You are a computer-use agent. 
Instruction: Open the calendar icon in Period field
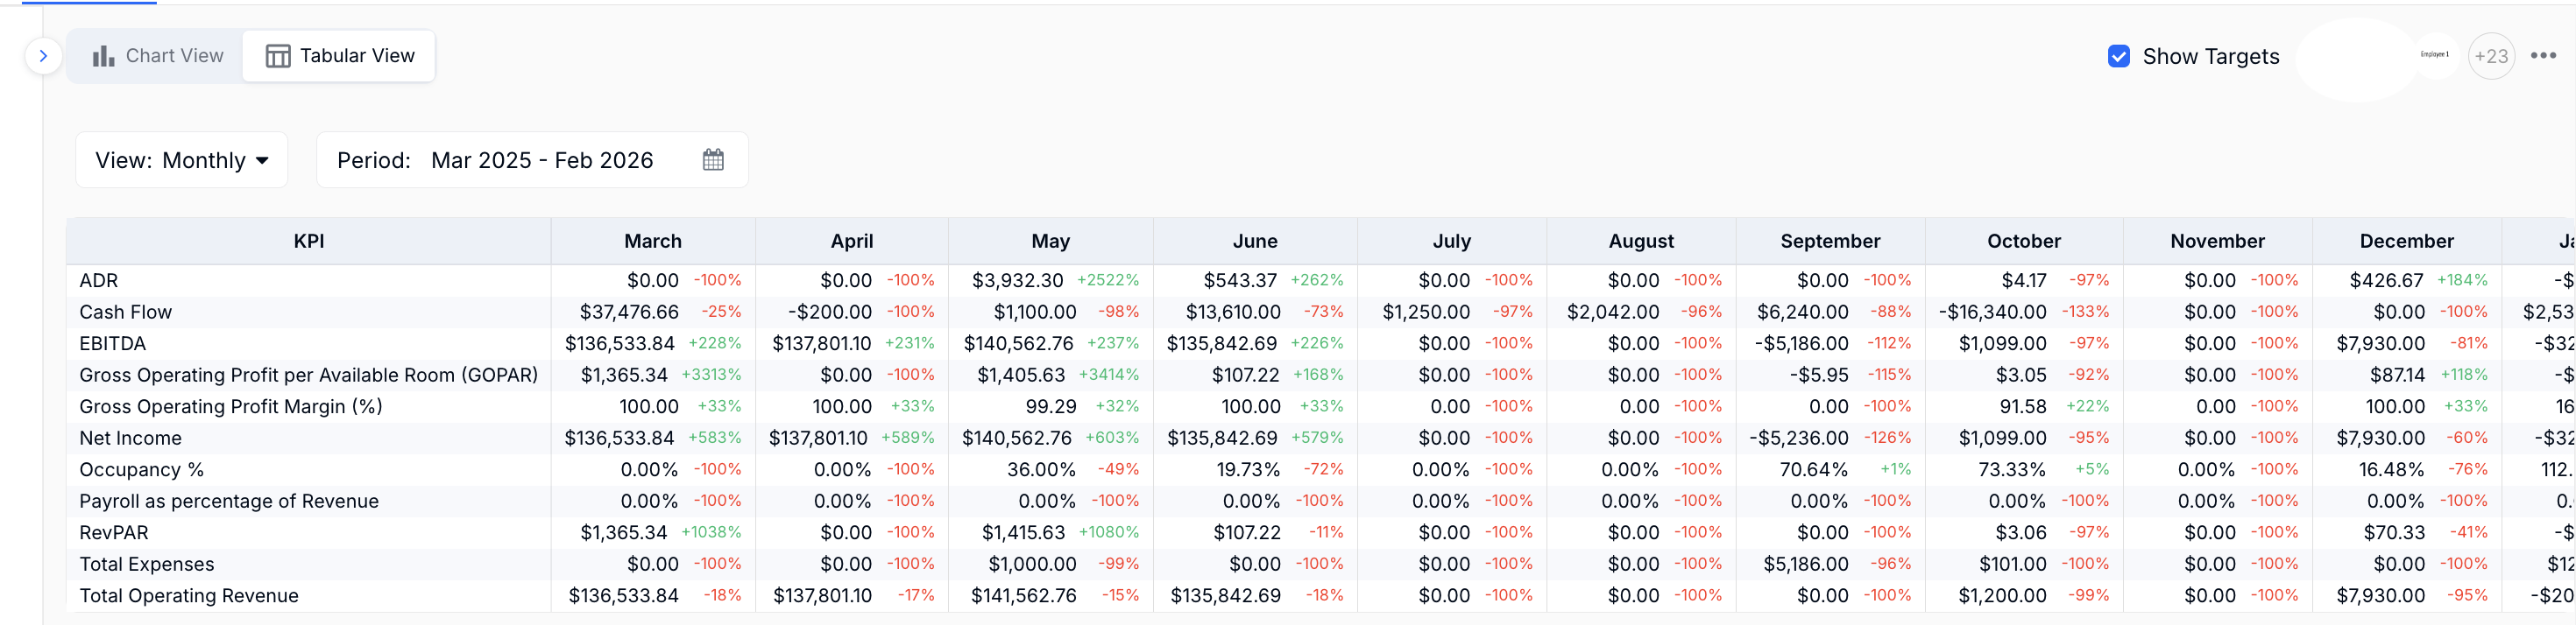coord(713,159)
